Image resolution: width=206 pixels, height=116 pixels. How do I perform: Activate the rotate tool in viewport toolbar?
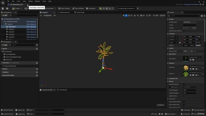[129, 15]
